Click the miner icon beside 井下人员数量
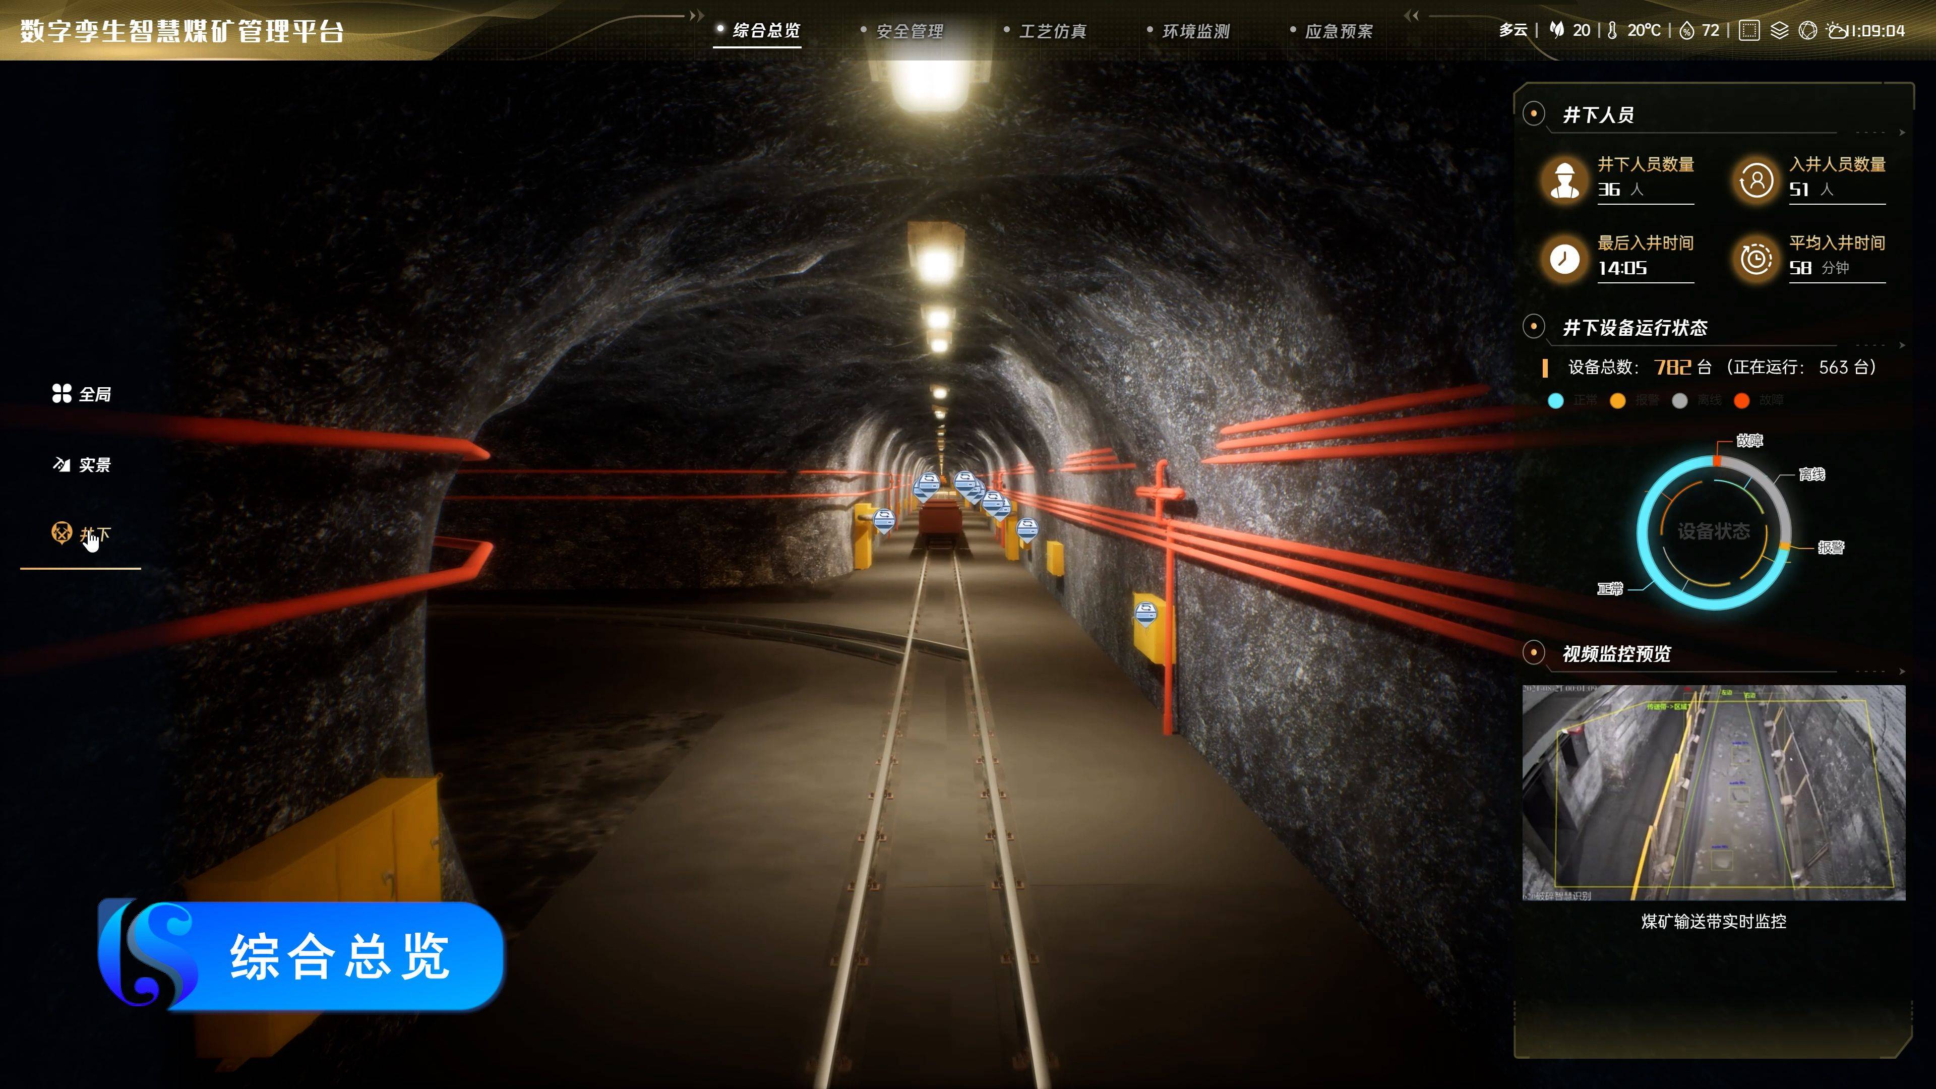The width and height of the screenshot is (1936, 1089). pyautogui.click(x=1565, y=179)
